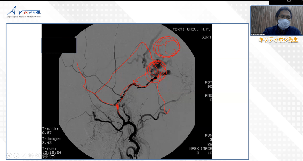Click the orange Japanese presenter caption

278,40
